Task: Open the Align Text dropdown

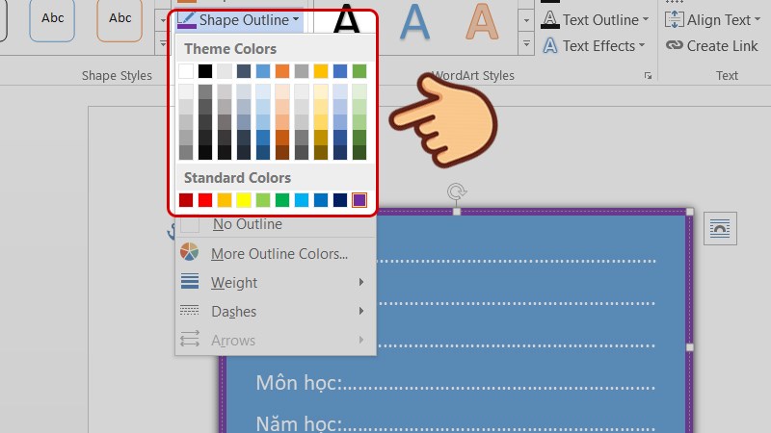Action: (758, 20)
